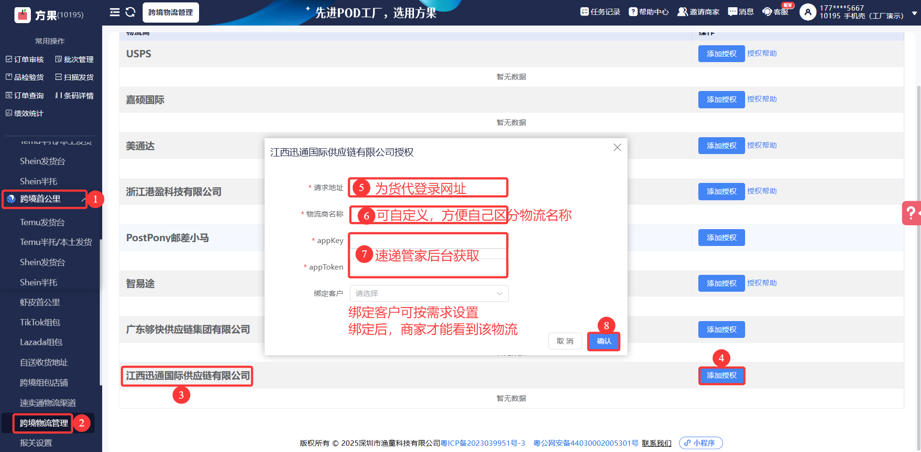Open 跨境组包店铺 menu item
This screenshot has width=921, height=452.
[44, 383]
